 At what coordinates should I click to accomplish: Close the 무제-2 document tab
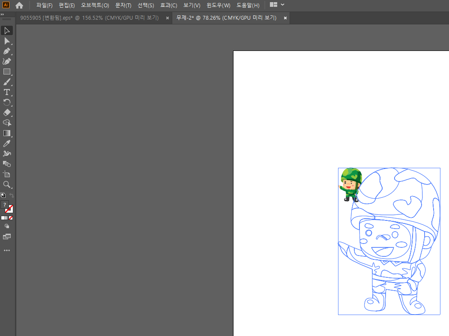coord(285,18)
